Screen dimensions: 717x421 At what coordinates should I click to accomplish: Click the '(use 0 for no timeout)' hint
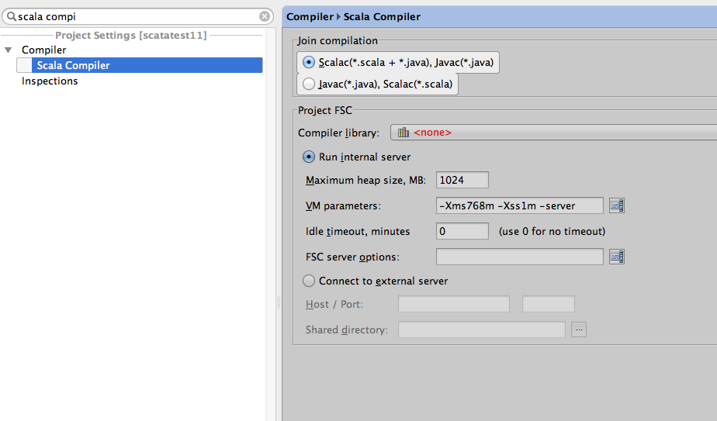[x=552, y=231]
